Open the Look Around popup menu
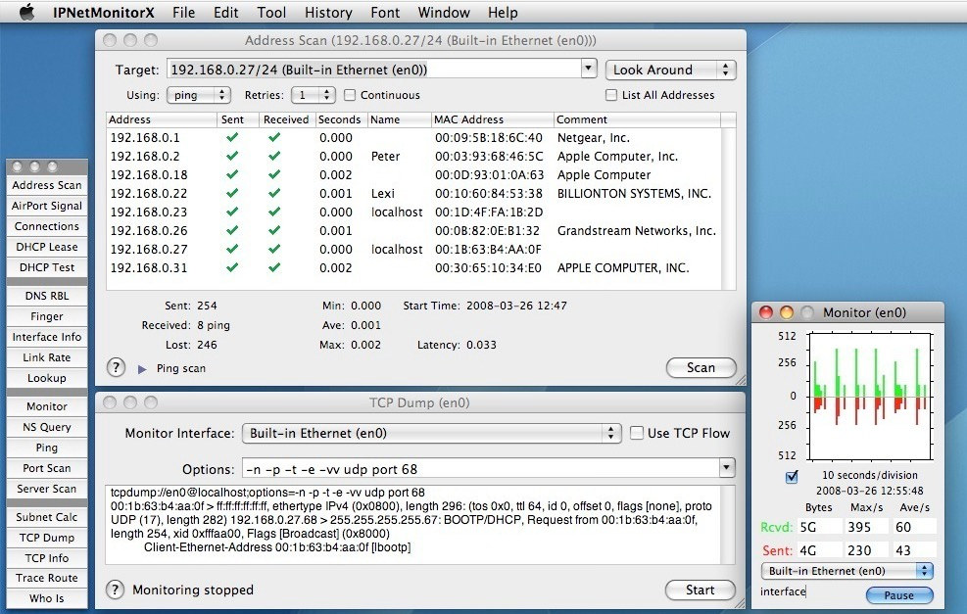Viewport: 967px width, 614px height. point(671,70)
